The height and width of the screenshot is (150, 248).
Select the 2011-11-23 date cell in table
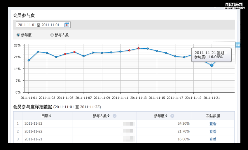(34, 123)
